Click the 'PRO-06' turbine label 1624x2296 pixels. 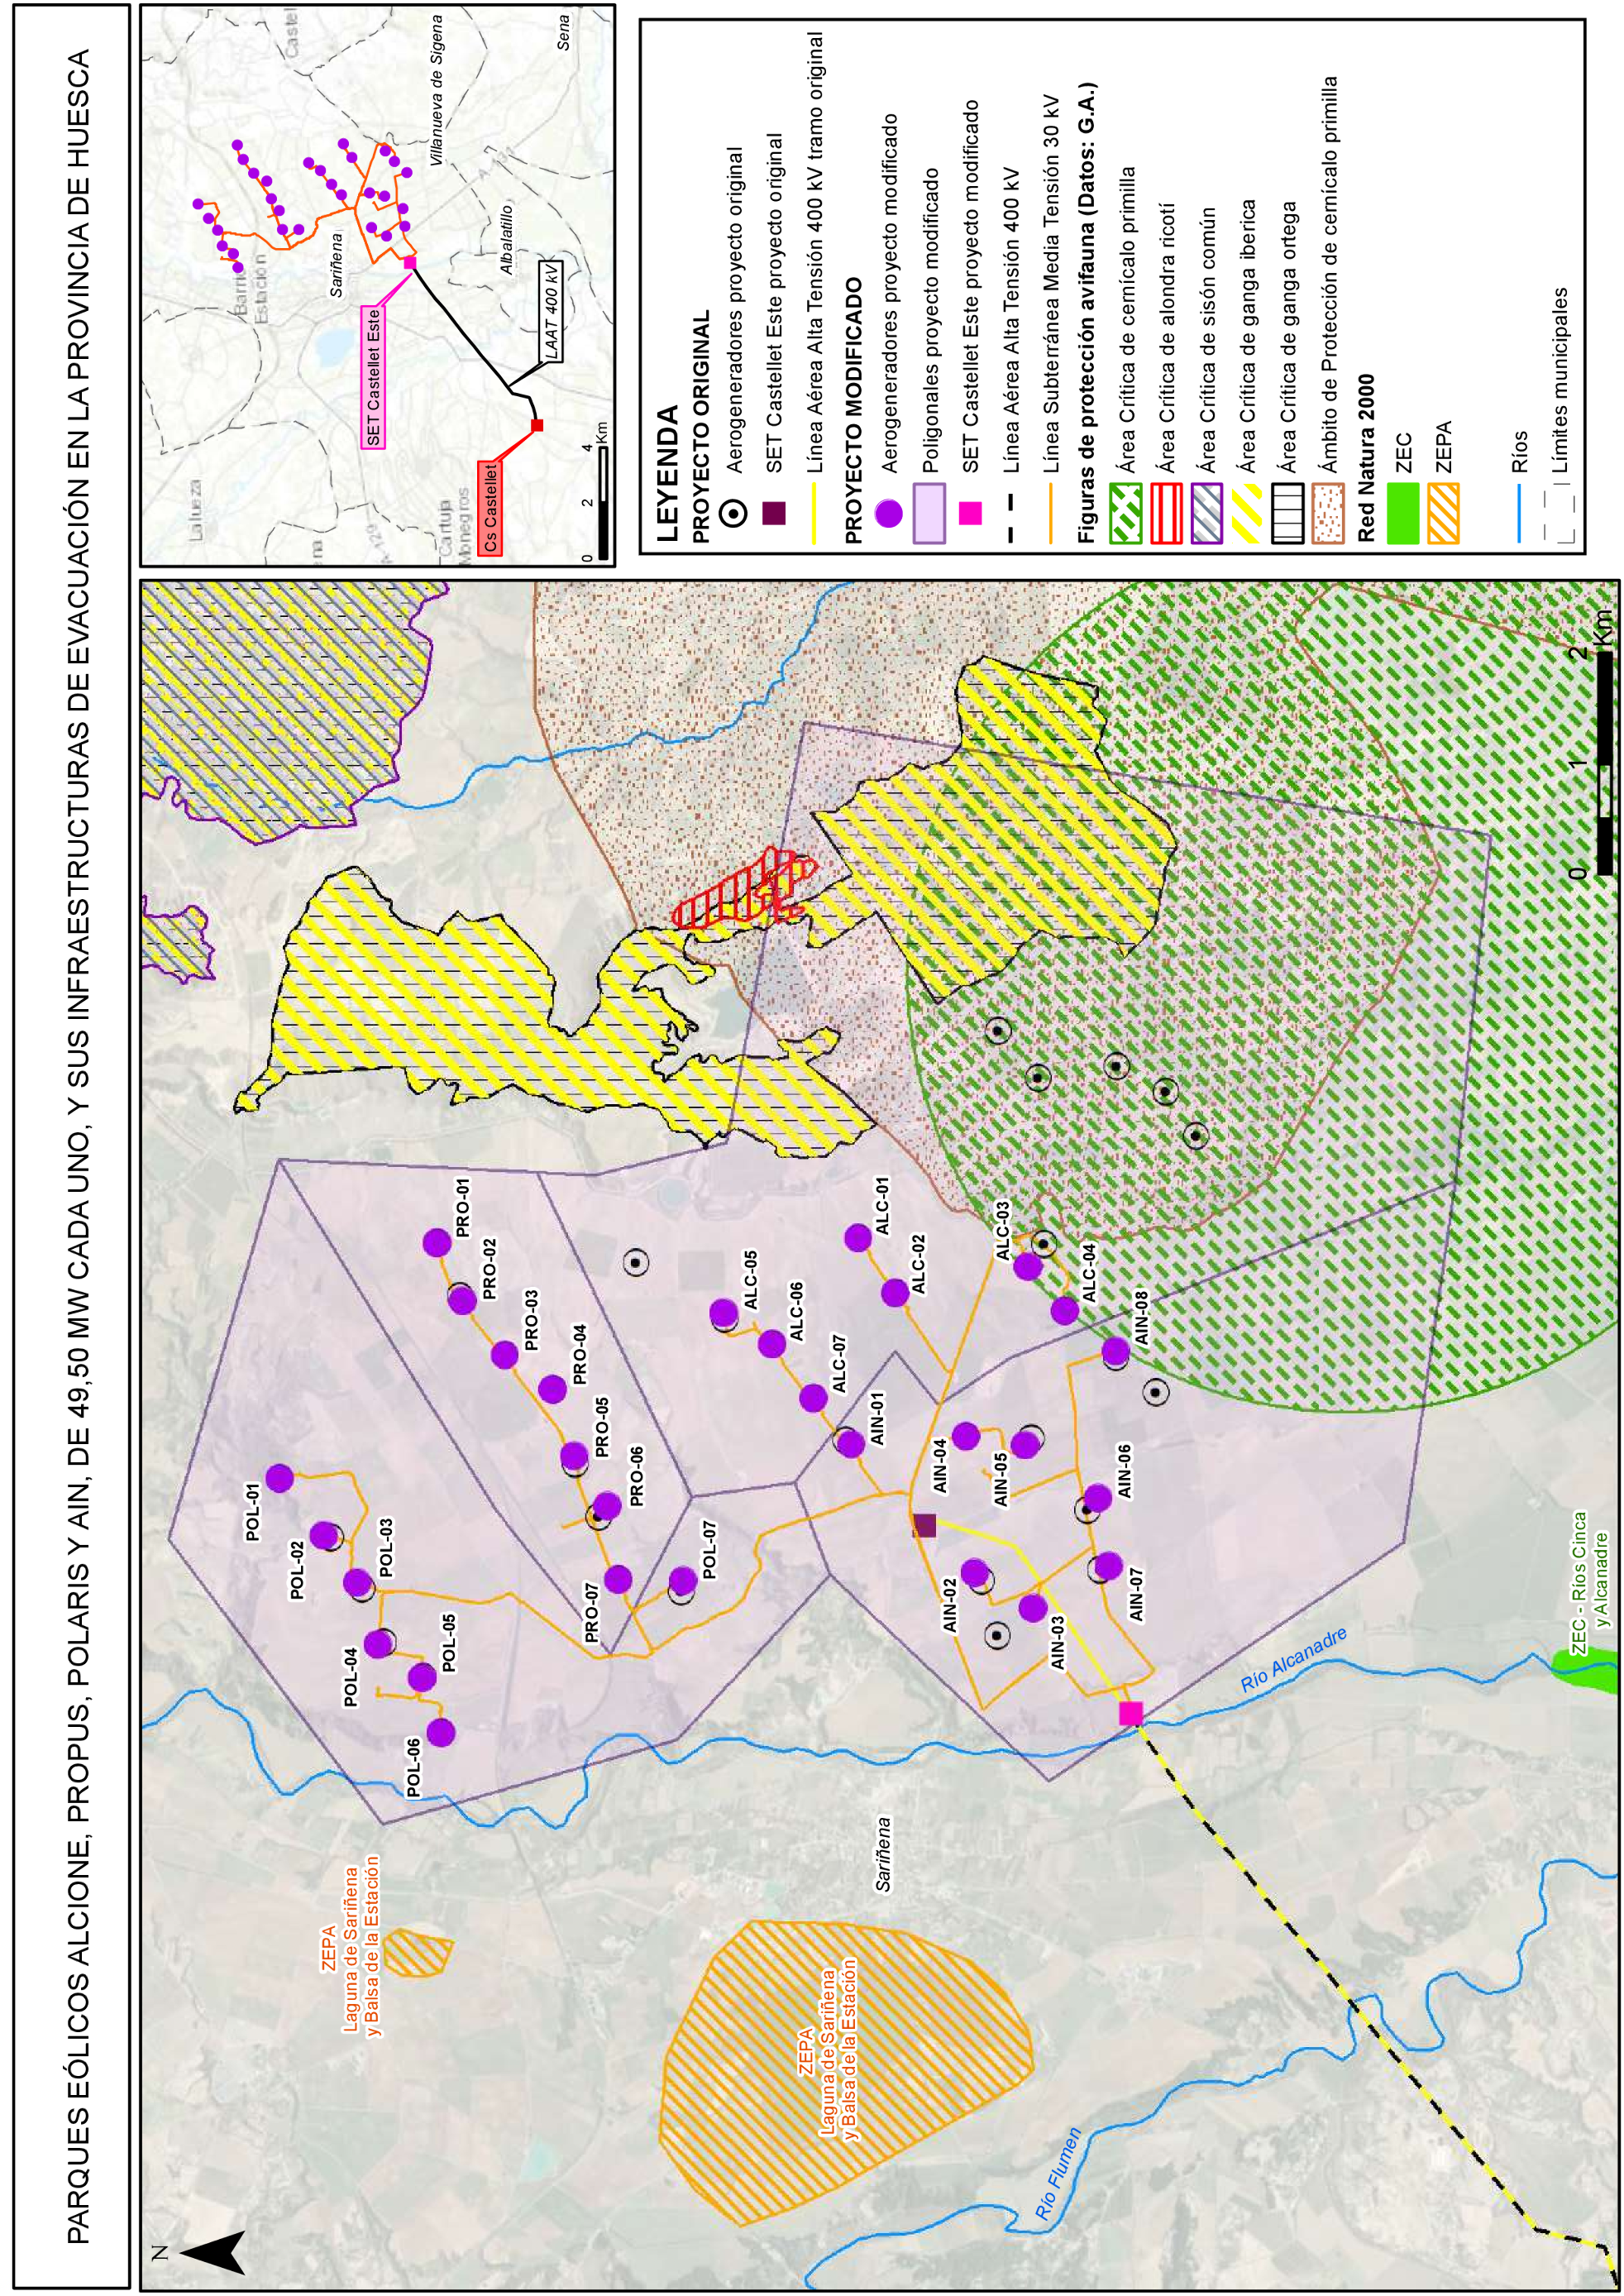[636, 1476]
